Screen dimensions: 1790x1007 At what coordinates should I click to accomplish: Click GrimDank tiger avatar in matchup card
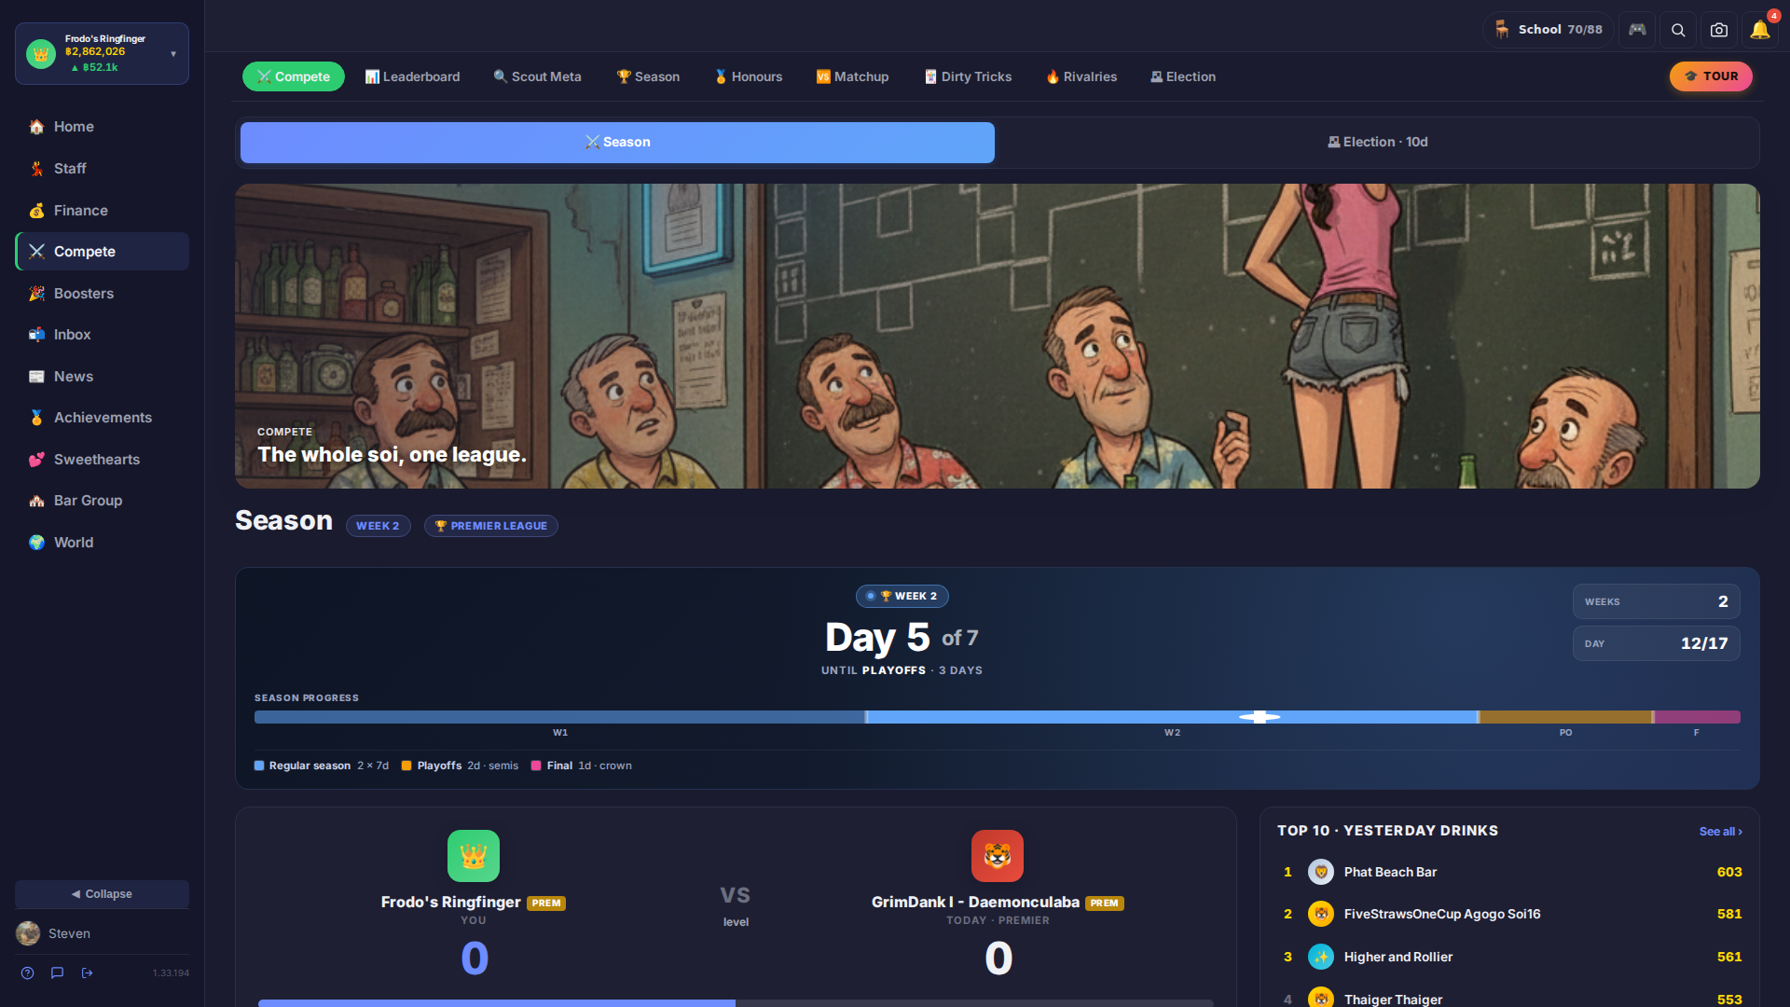point(998,856)
